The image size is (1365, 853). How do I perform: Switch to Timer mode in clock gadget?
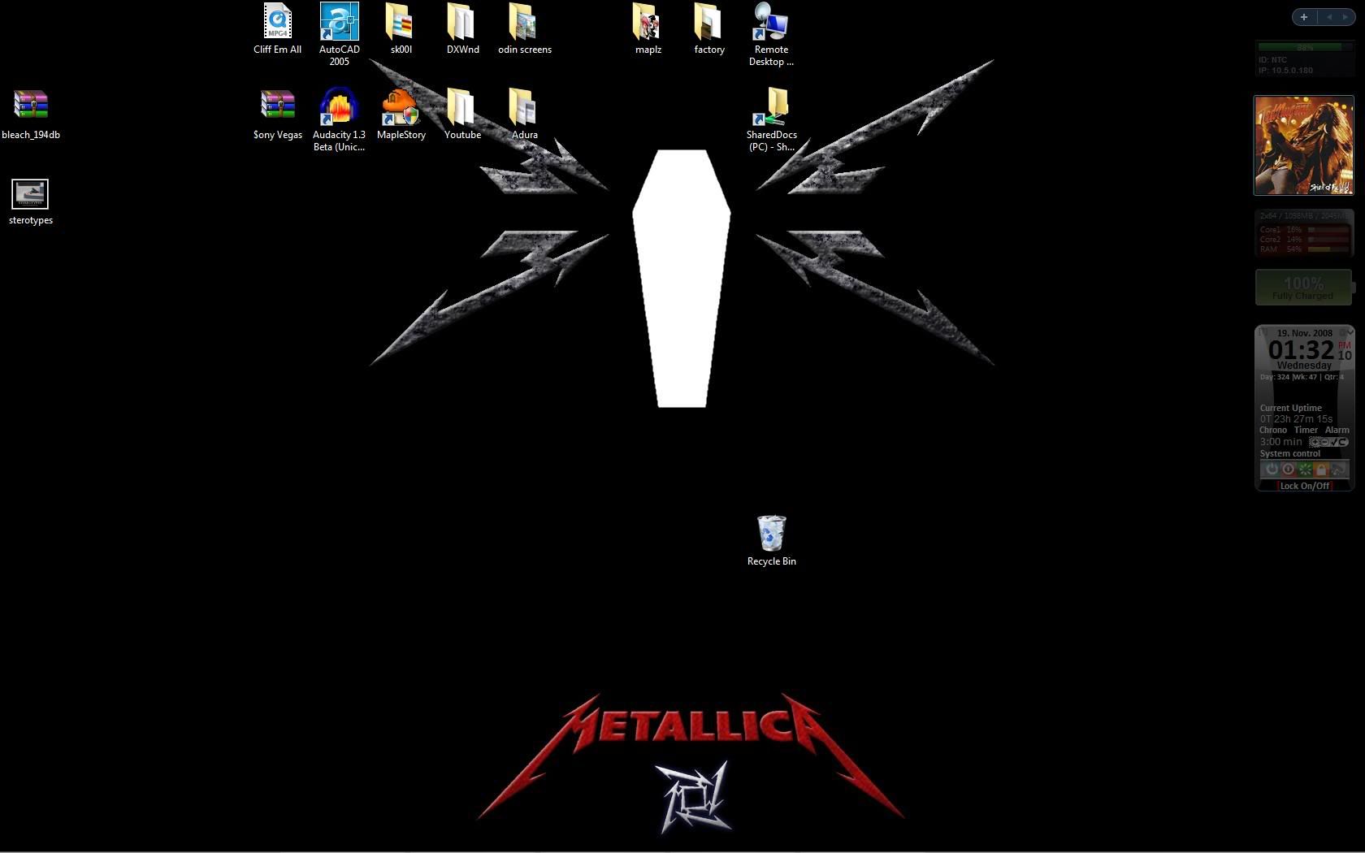[x=1306, y=430]
